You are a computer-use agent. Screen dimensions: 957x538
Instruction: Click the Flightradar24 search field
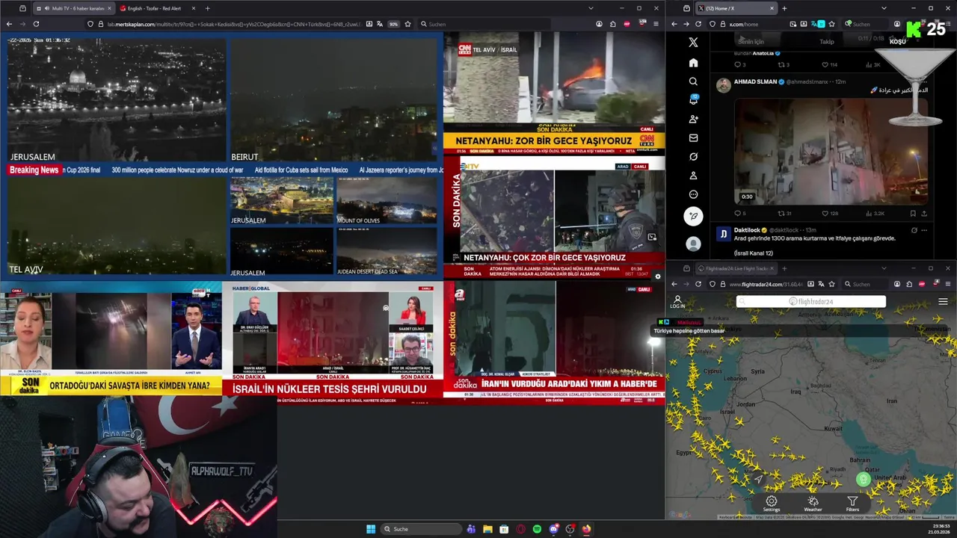coord(811,302)
